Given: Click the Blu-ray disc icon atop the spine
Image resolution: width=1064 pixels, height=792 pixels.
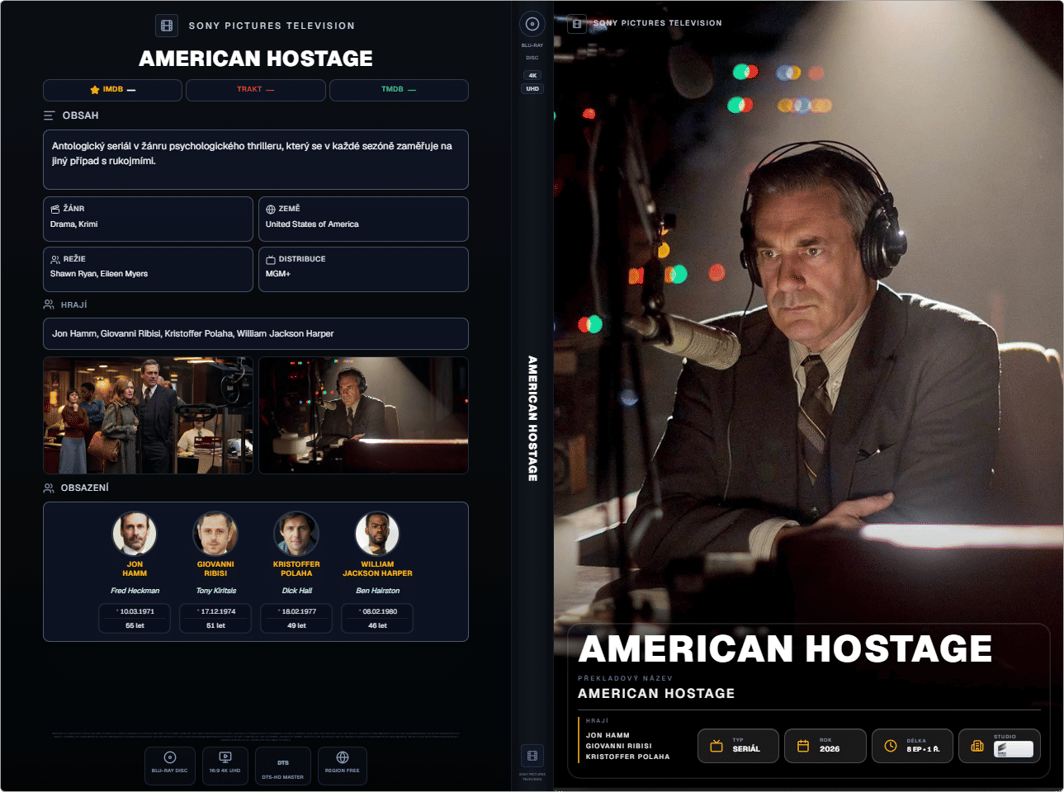Looking at the screenshot, I should [x=532, y=24].
